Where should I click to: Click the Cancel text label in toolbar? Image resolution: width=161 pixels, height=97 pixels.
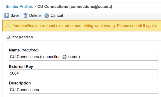point(57,15)
